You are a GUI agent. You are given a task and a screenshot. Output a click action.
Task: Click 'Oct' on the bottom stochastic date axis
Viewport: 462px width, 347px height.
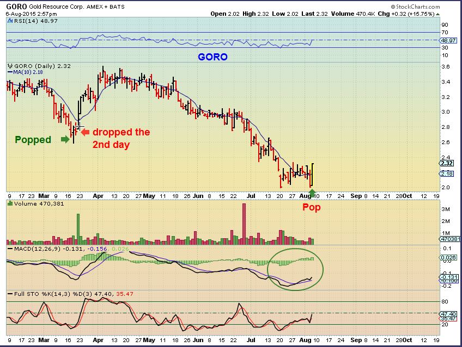point(407,340)
